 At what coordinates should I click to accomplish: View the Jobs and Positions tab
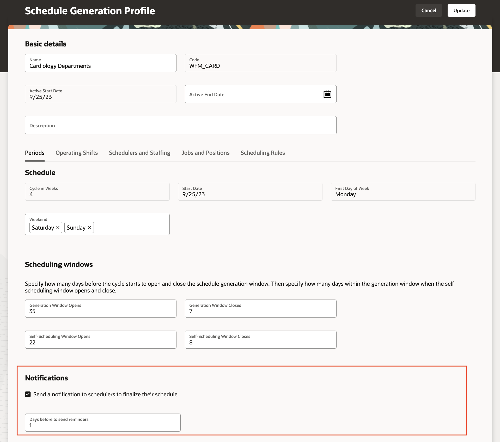coord(205,153)
